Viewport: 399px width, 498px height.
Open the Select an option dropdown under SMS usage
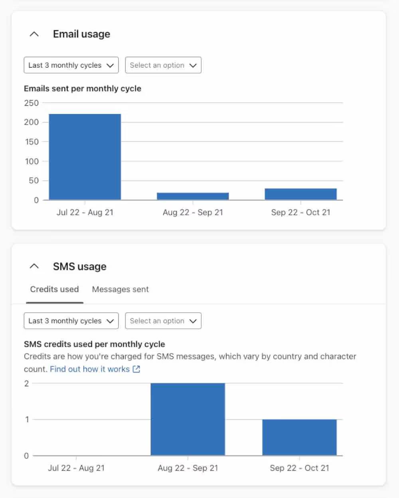[163, 321]
